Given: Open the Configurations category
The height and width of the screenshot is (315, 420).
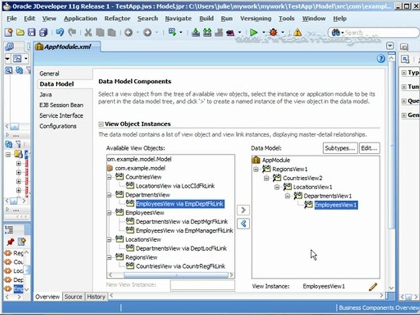Looking at the screenshot, I should click(58, 126).
